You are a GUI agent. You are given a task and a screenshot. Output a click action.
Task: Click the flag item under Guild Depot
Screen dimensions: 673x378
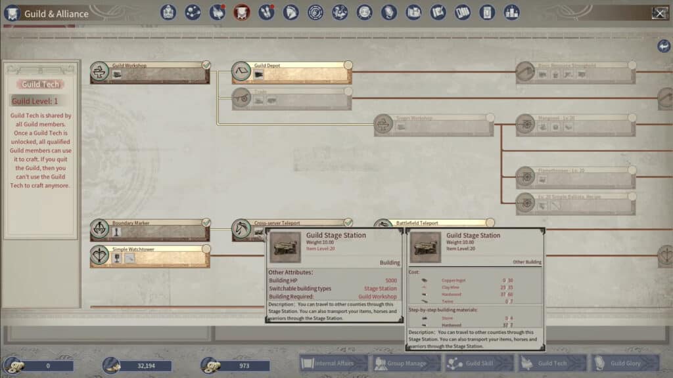259,75
